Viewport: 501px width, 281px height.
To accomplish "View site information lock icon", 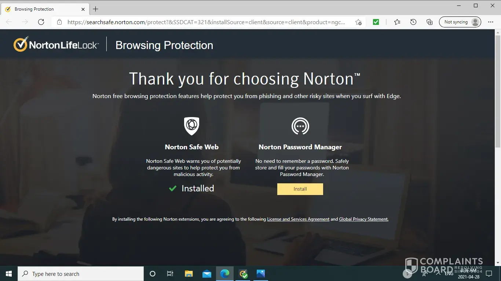I will [x=59, y=22].
